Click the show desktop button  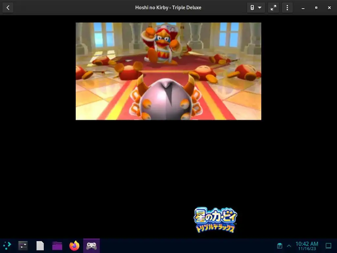(328, 246)
